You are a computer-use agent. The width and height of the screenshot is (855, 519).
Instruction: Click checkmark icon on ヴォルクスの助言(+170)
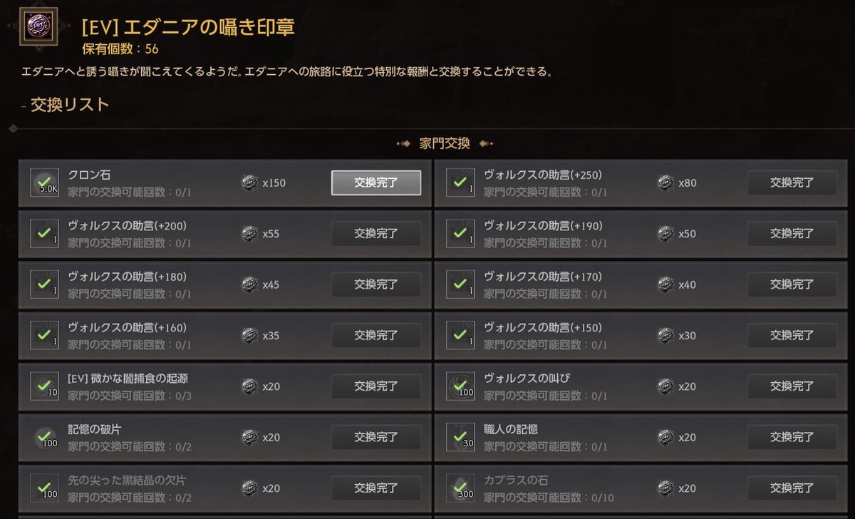(x=460, y=284)
